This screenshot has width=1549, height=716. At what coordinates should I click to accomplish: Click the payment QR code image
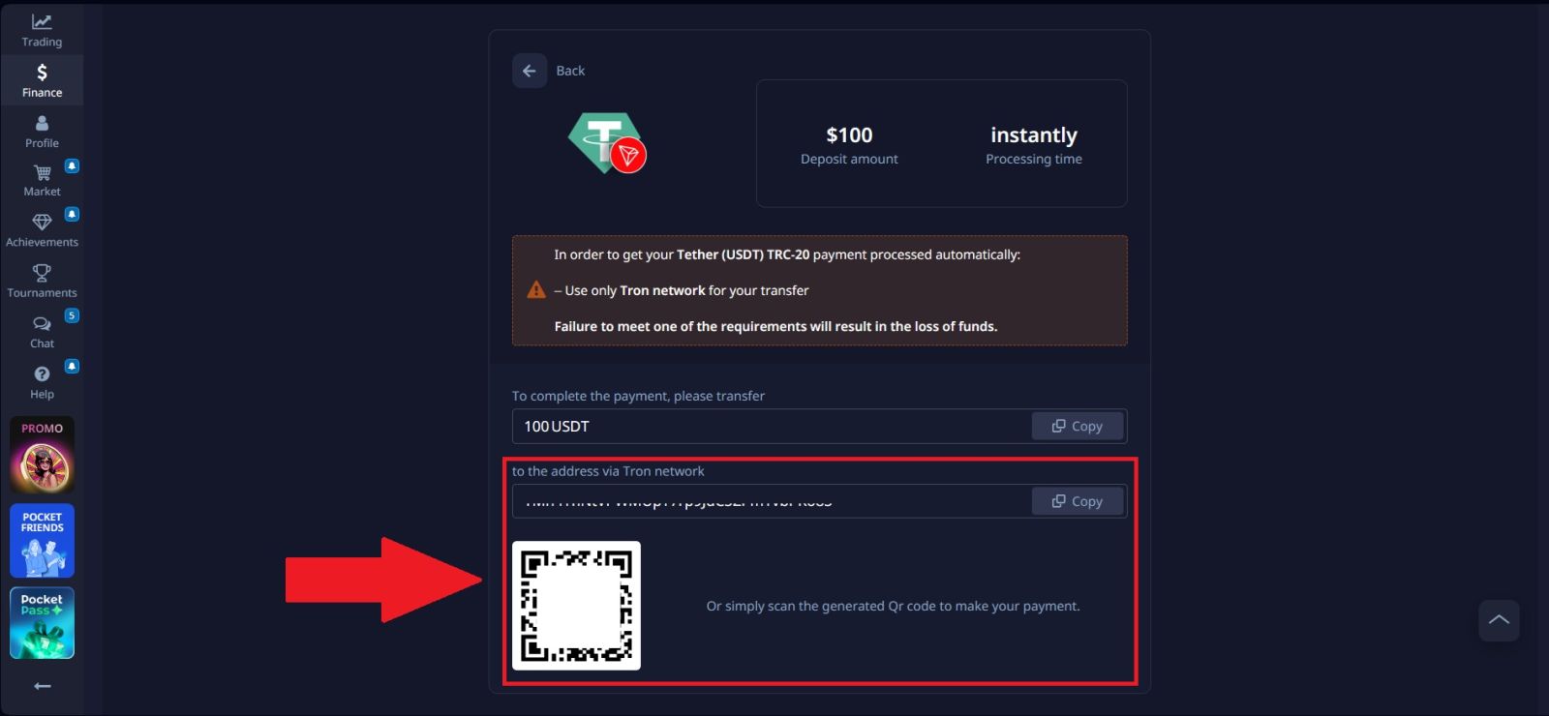(x=576, y=606)
